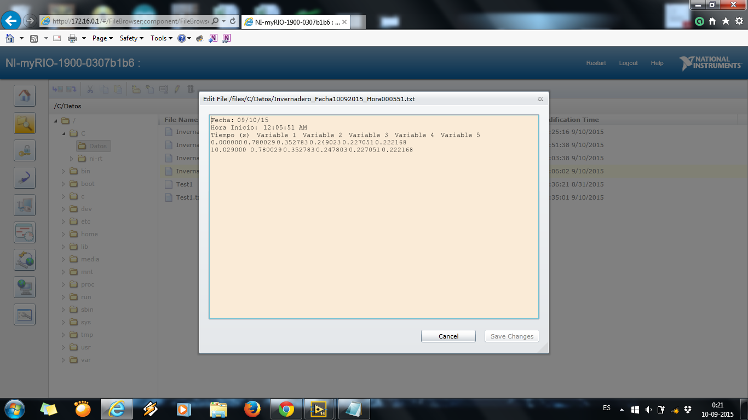
Task: Open the monitor globe sidebar icon
Action: 25,287
